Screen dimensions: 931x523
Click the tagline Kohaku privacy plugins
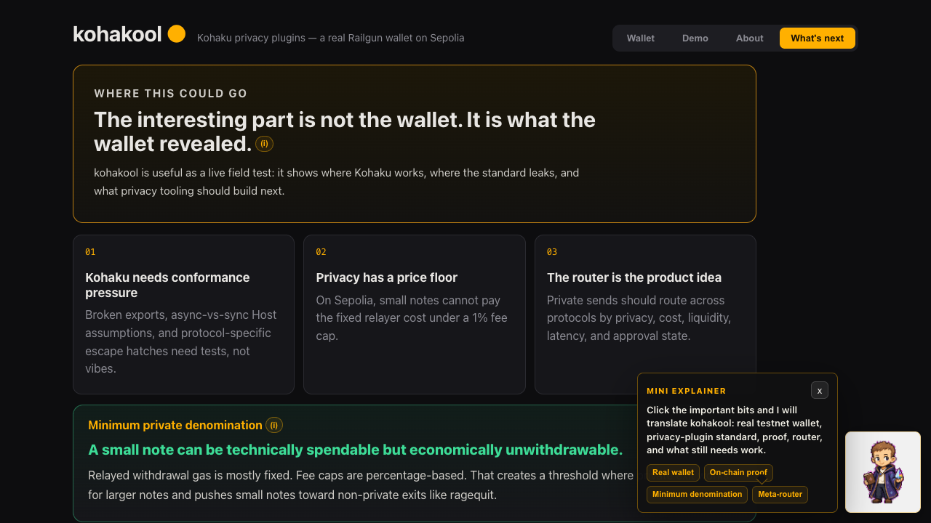[x=330, y=38]
